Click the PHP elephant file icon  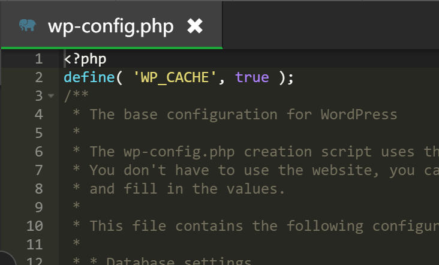coord(27,25)
